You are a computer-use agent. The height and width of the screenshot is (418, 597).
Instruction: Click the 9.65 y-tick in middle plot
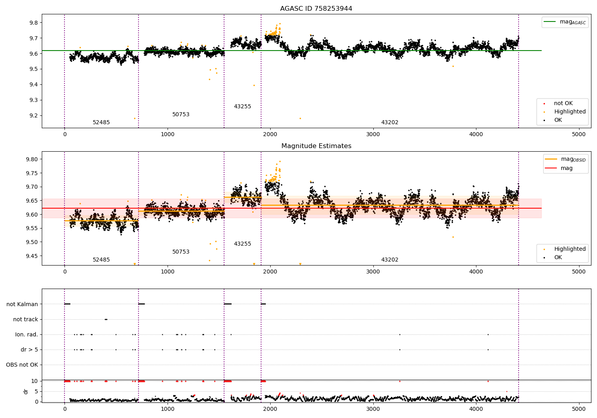tap(32, 201)
